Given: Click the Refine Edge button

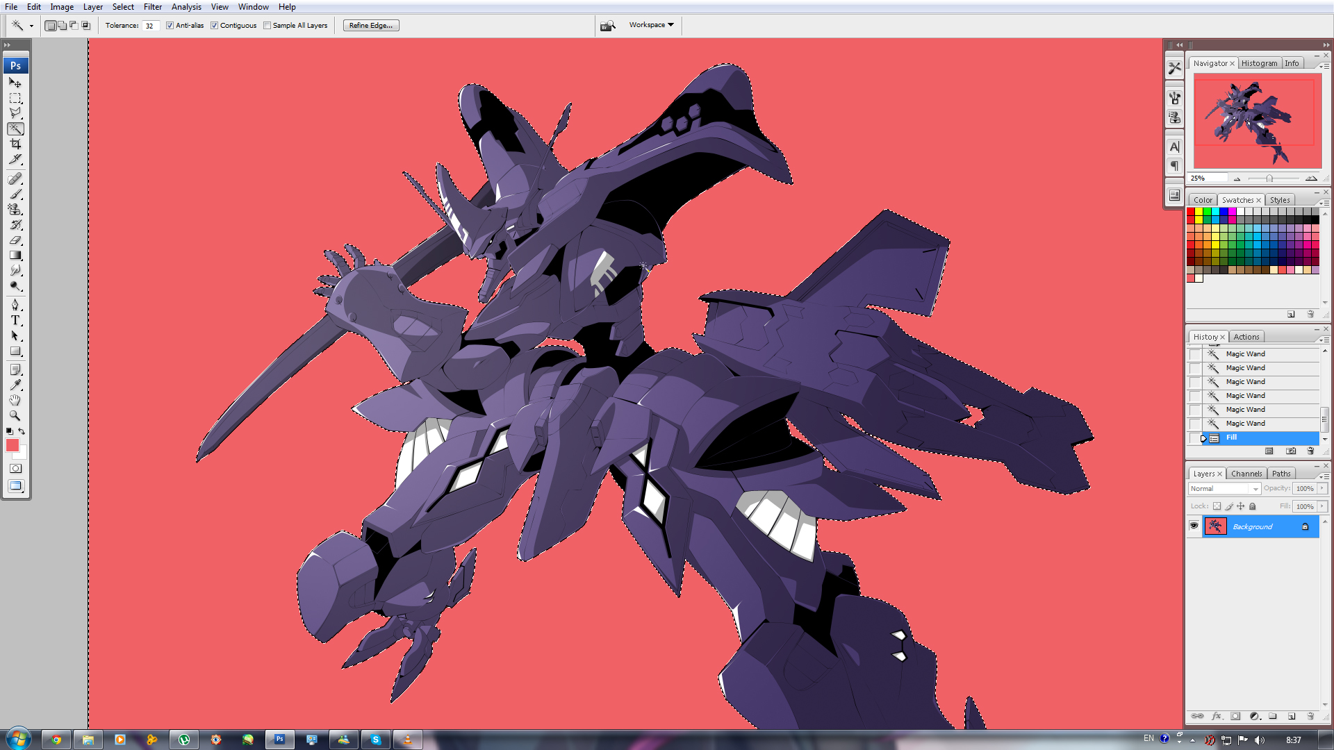Looking at the screenshot, I should click(371, 26).
